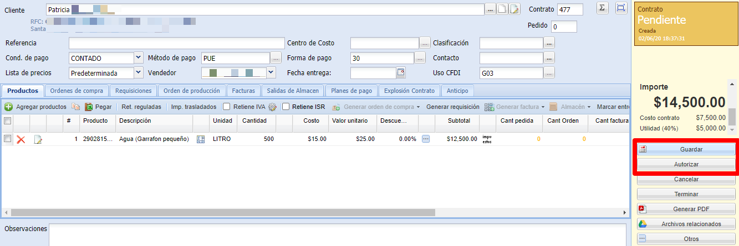This screenshot has height=246, width=739.
Task: Switch to the Requisiciones tab
Action: click(133, 91)
